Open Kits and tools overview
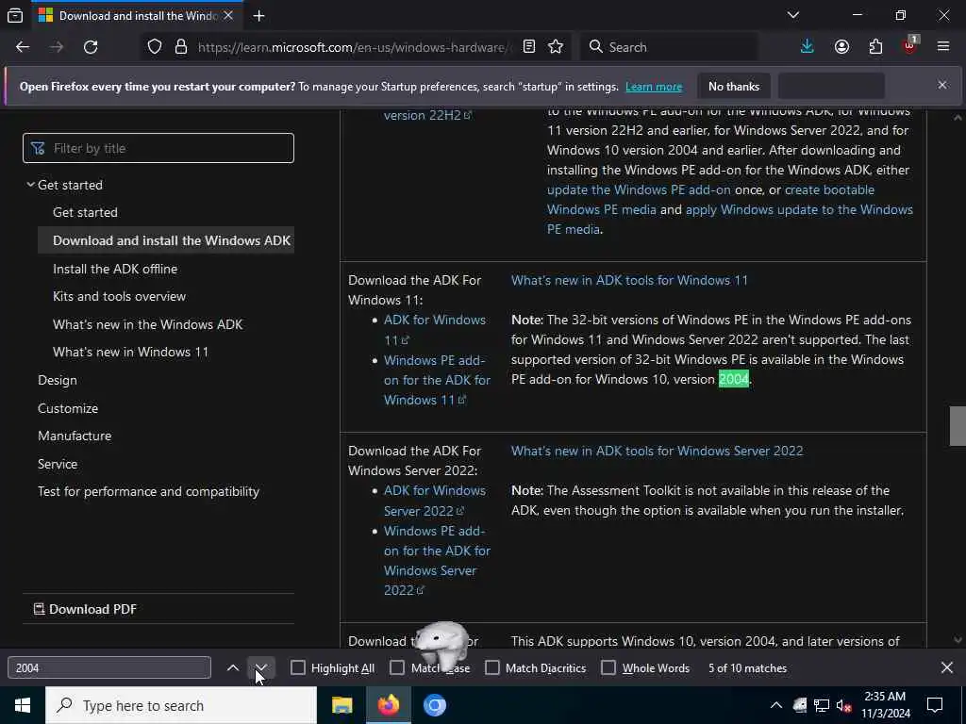Screen dimensions: 966x724 coord(119,297)
